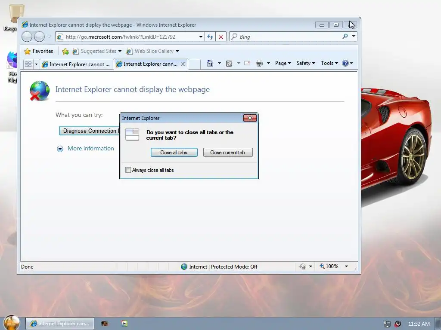Click the Windows Start orb

pyautogui.click(x=12, y=323)
